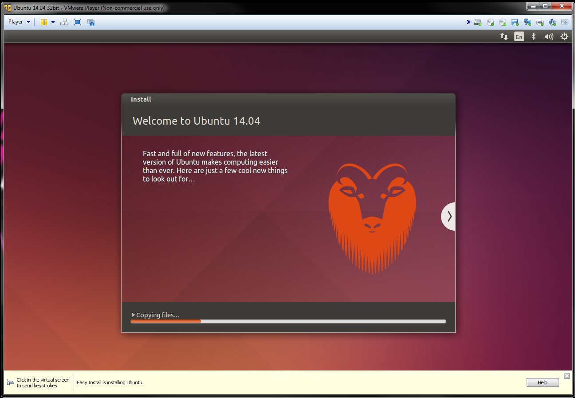Click the printer device icon
This screenshot has height=398, width=575.
point(540,22)
